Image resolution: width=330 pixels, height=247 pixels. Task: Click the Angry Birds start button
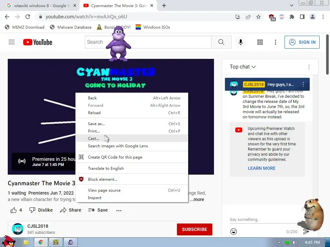8,242
